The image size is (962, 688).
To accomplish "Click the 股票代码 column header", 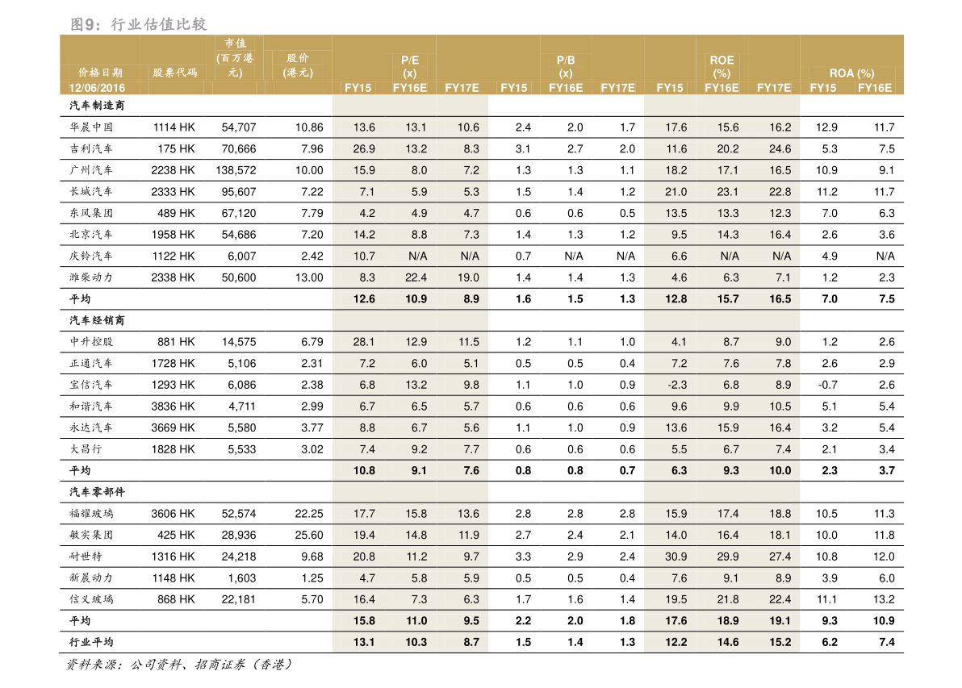I will tap(175, 73).
